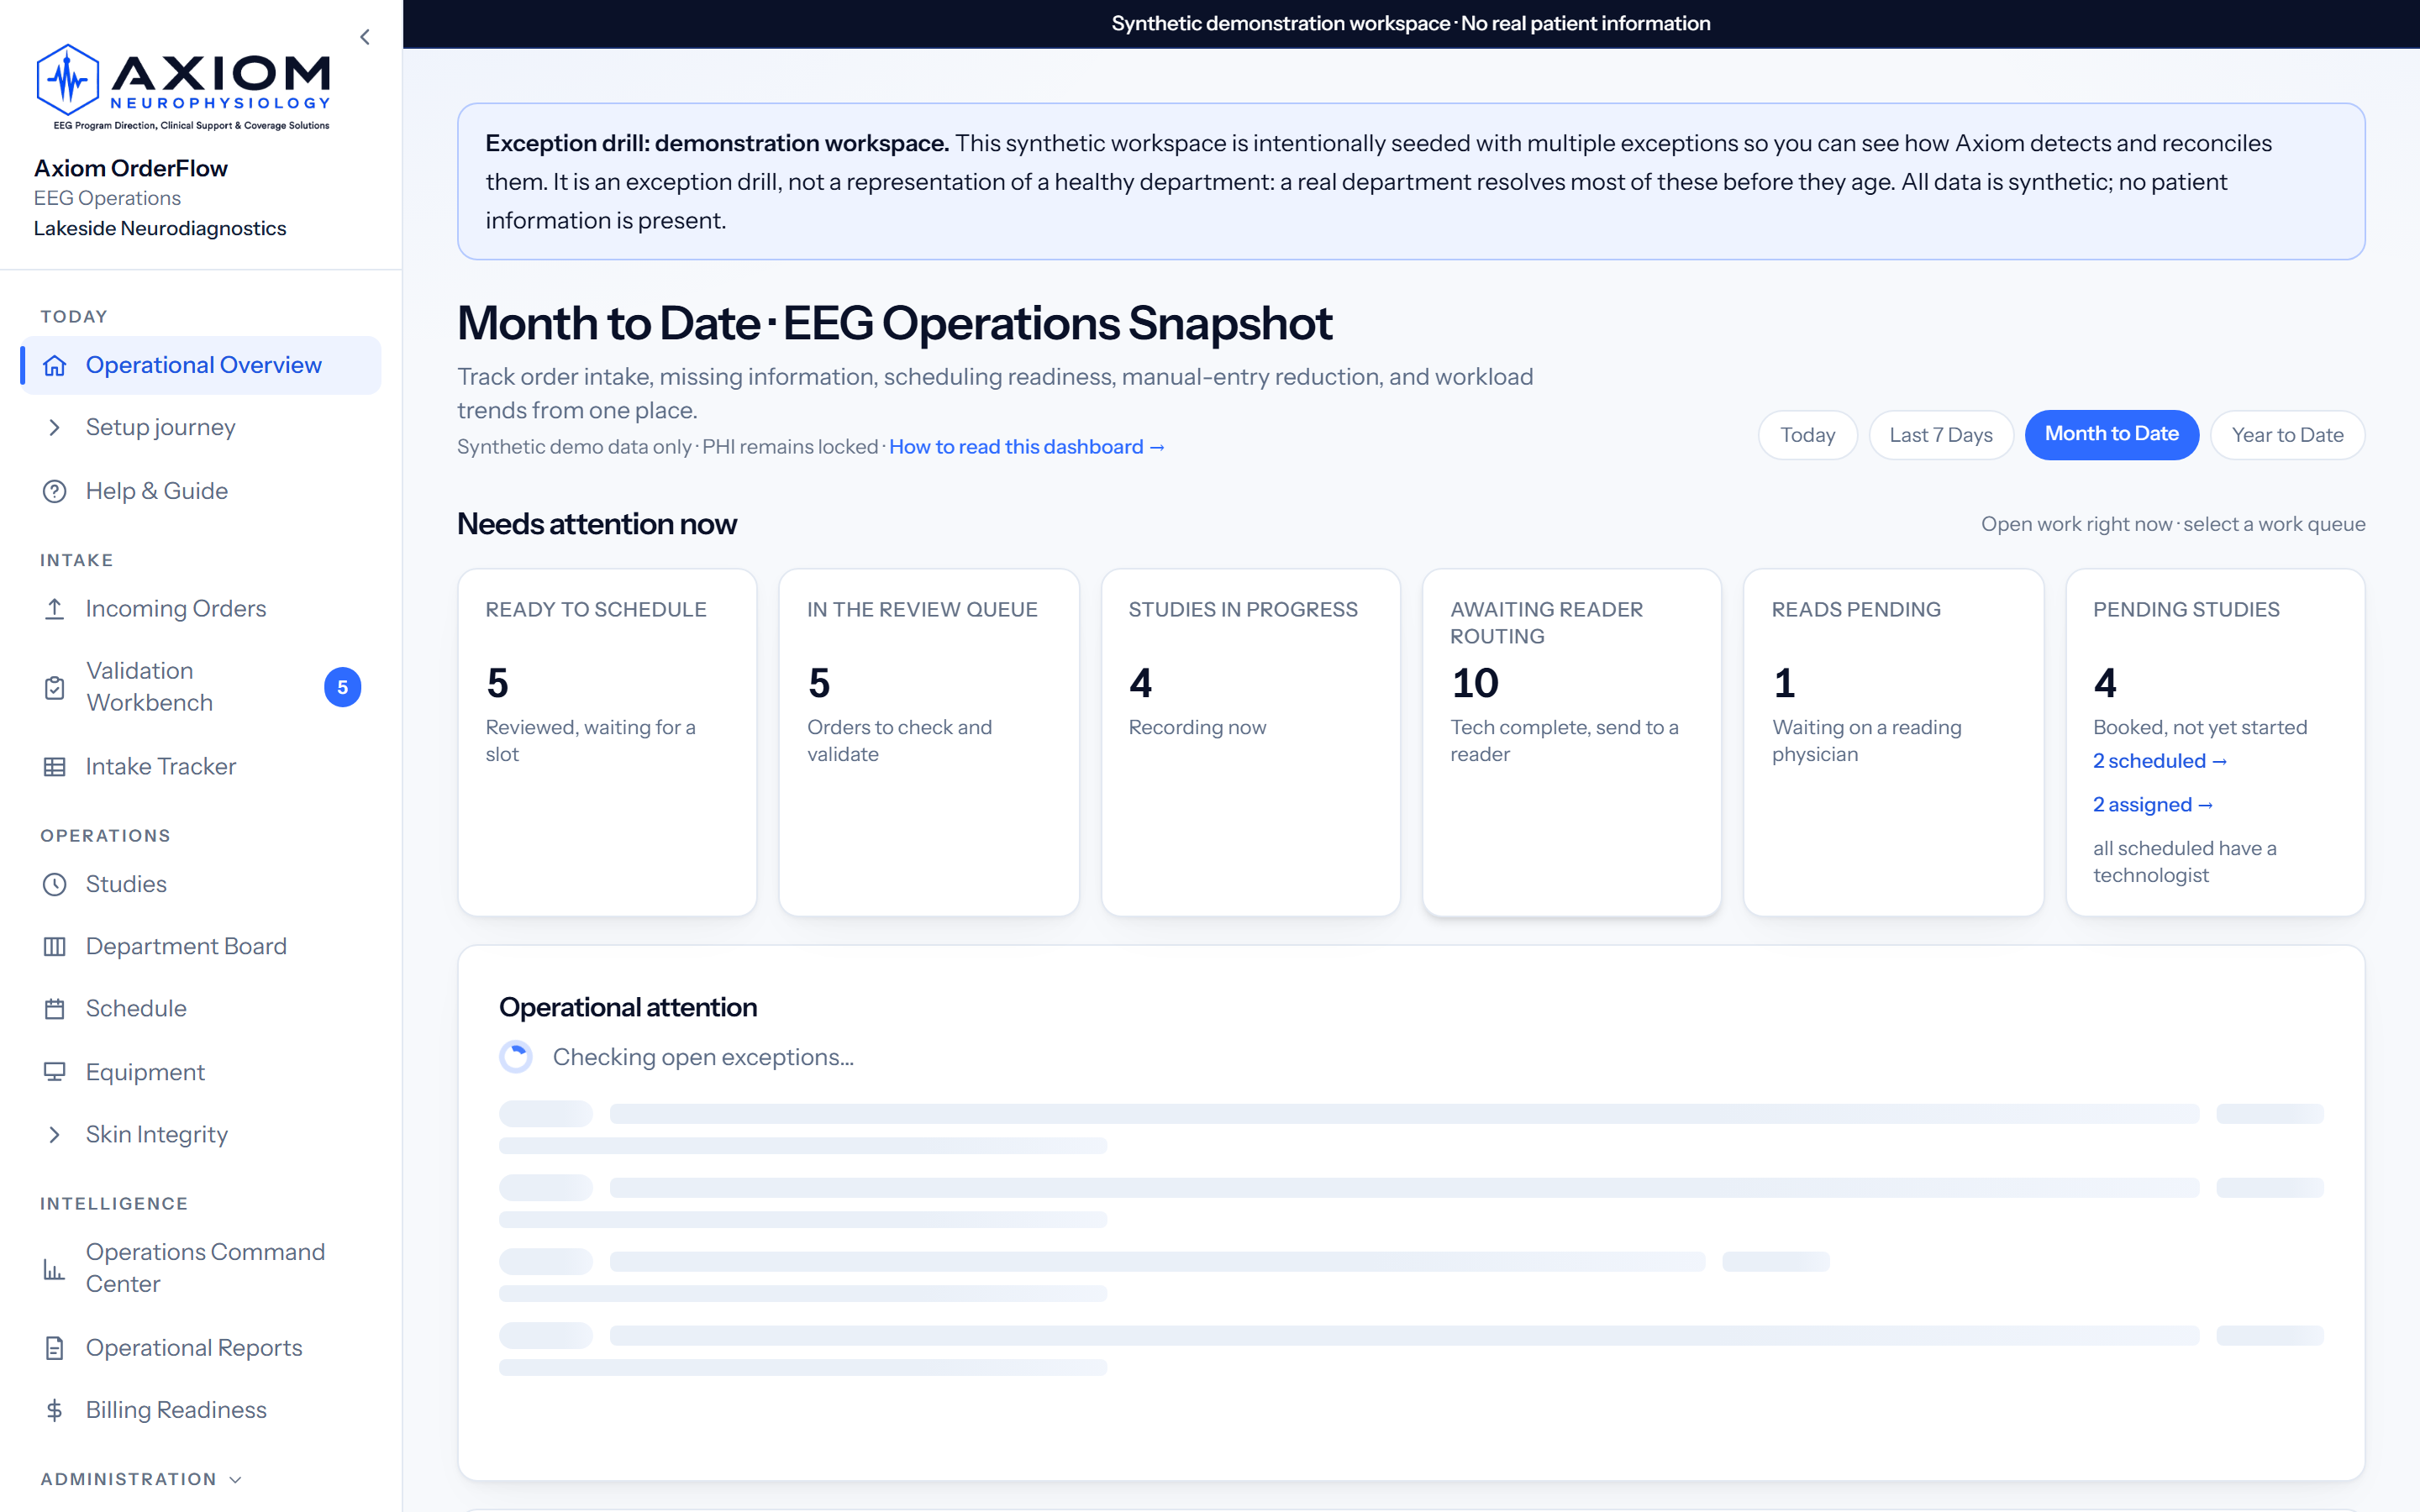Open the Intake Tracker

click(x=200, y=766)
